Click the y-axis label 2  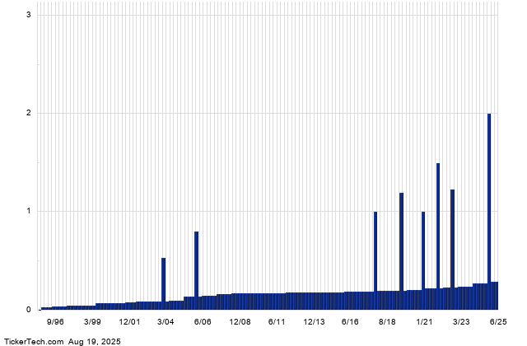(x=30, y=113)
